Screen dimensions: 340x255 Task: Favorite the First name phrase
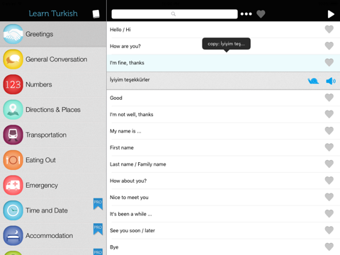(x=329, y=147)
